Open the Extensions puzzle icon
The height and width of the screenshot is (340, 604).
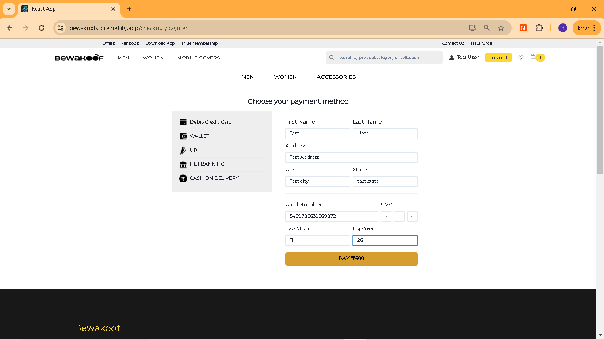tap(539, 28)
